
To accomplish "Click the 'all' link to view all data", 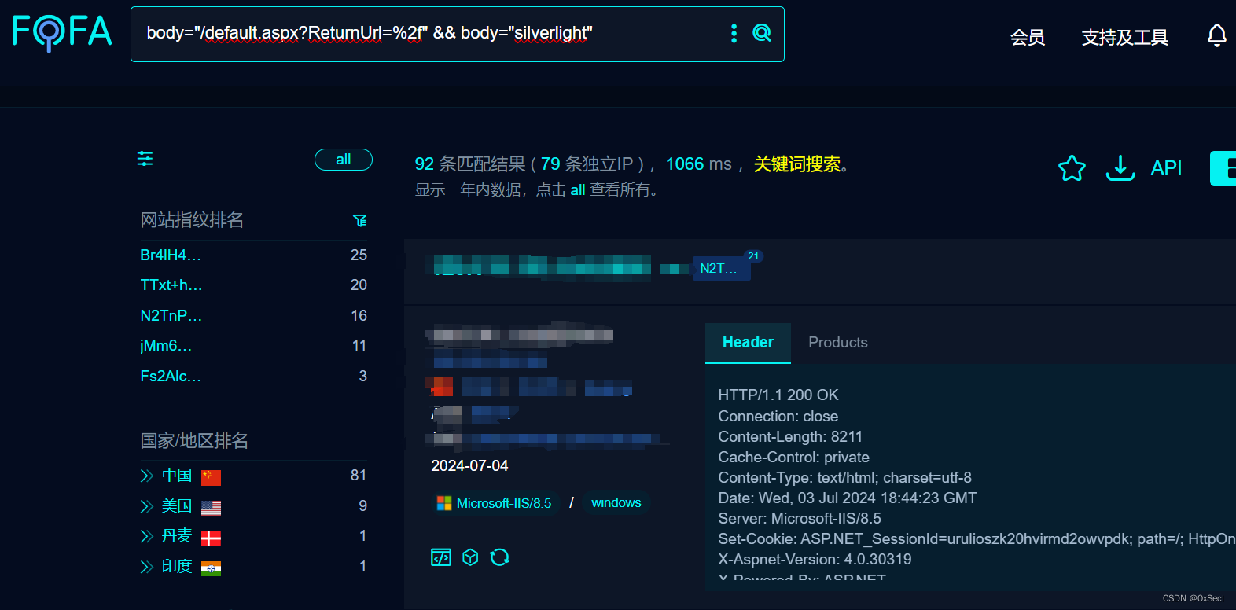I will (x=578, y=189).
